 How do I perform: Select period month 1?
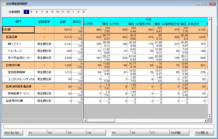tap(73, 12)
